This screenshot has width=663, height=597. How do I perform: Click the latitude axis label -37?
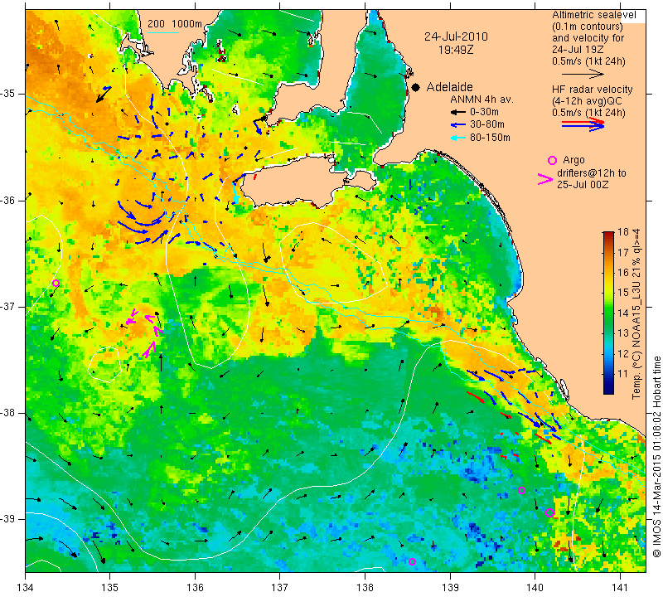(x=7, y=306)
